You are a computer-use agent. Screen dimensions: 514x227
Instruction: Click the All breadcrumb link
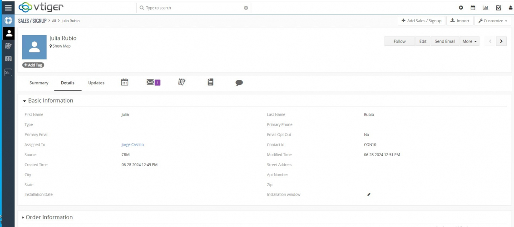coord(54,20)
